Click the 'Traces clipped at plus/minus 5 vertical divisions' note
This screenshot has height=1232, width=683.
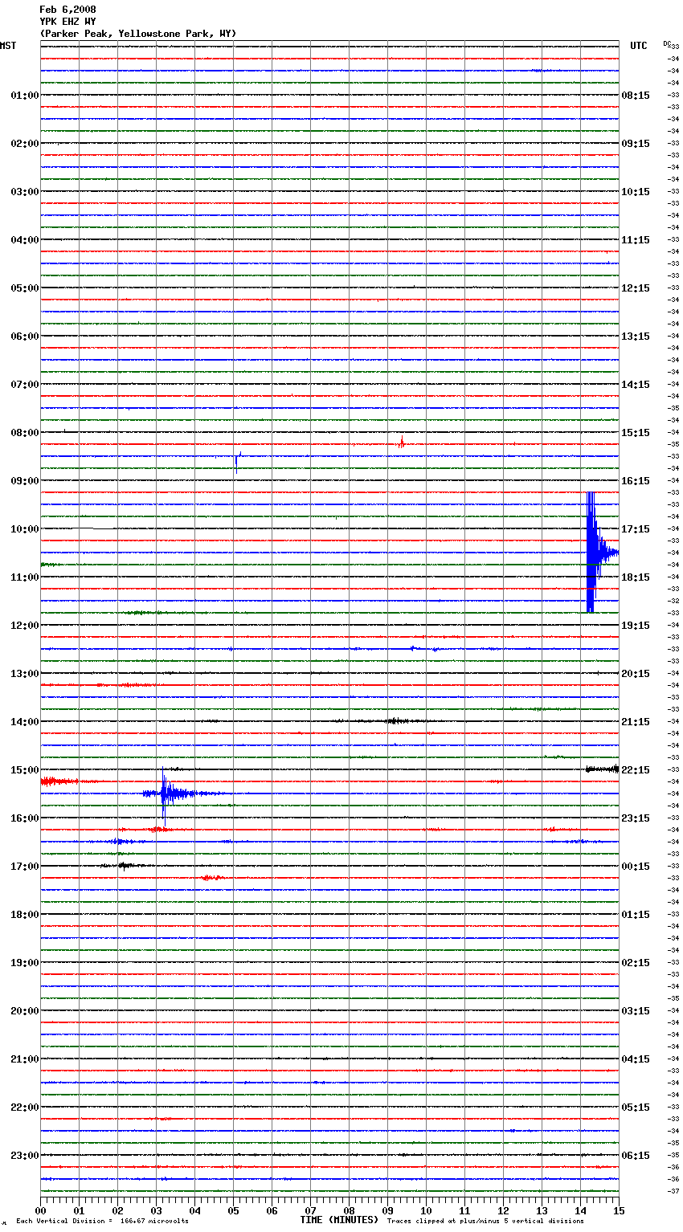pyautogui.click(x=485, y=1222)
